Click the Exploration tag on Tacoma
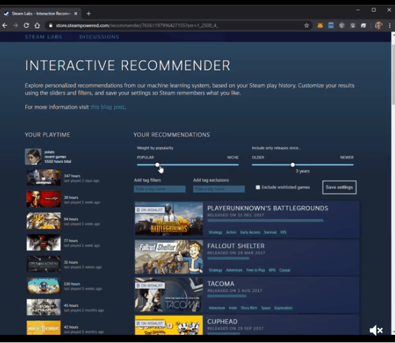Screen dimensions: 395x343 284,308
